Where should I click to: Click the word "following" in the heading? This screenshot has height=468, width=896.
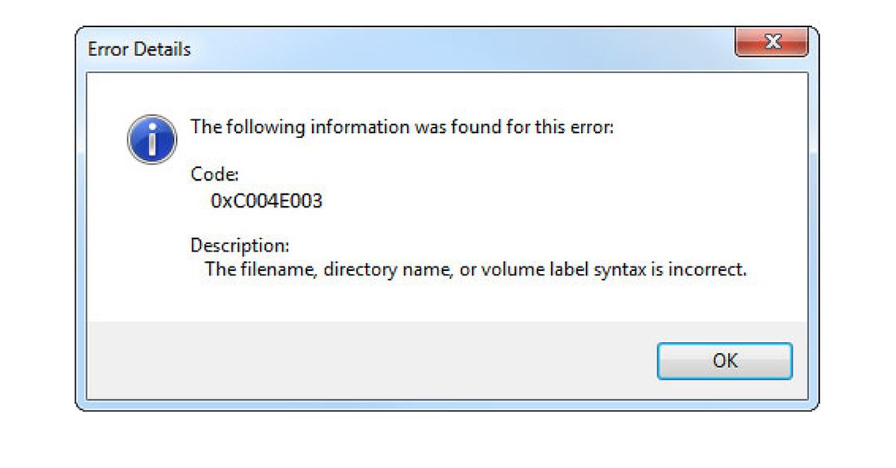[x=264, y=127]
